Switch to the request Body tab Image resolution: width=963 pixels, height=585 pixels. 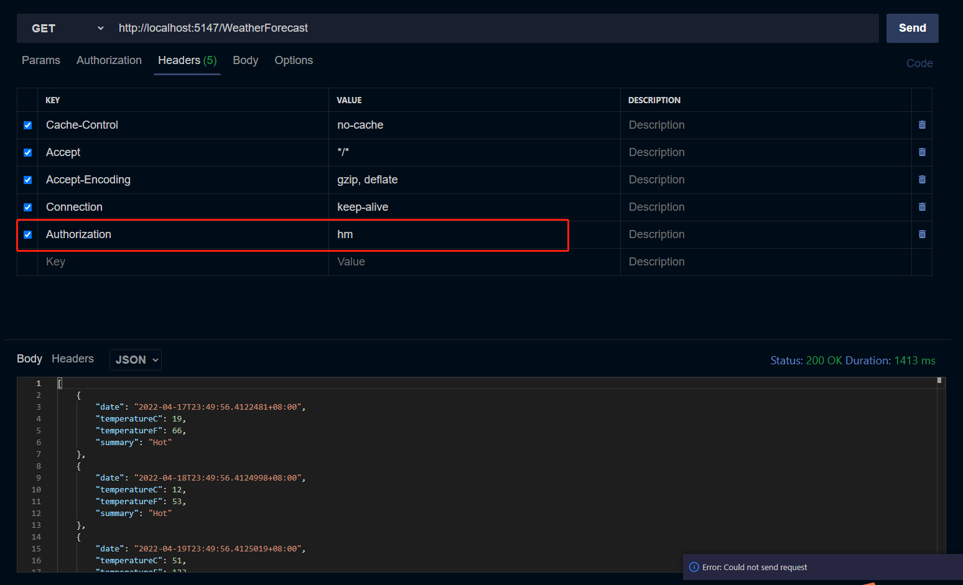pos(245,60)
